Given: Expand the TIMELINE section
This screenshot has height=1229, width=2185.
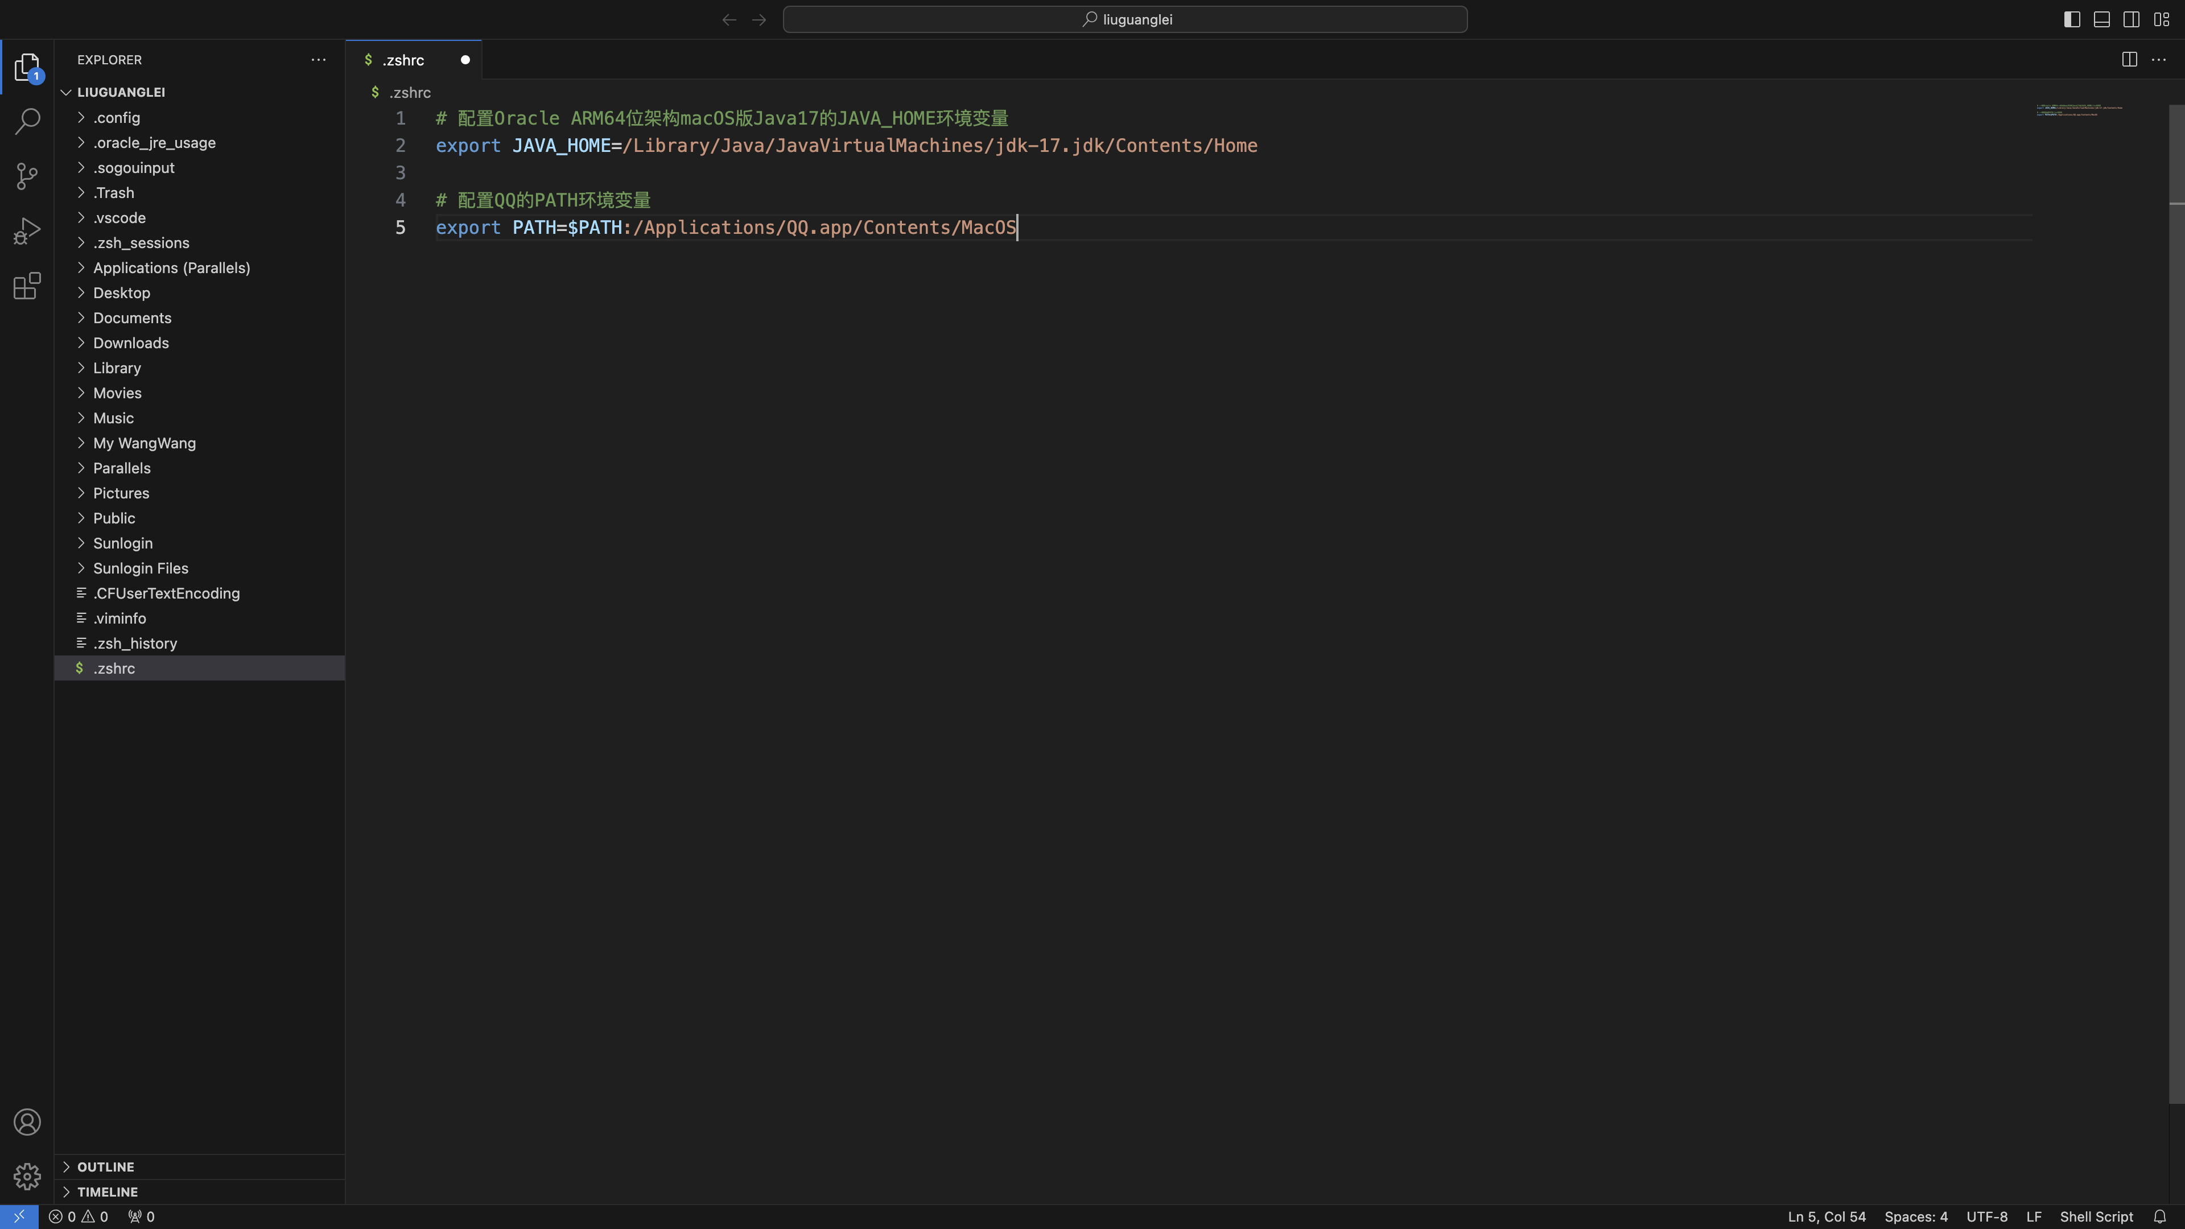Looking at the screenshot, I should click(x=199, y=1191).
